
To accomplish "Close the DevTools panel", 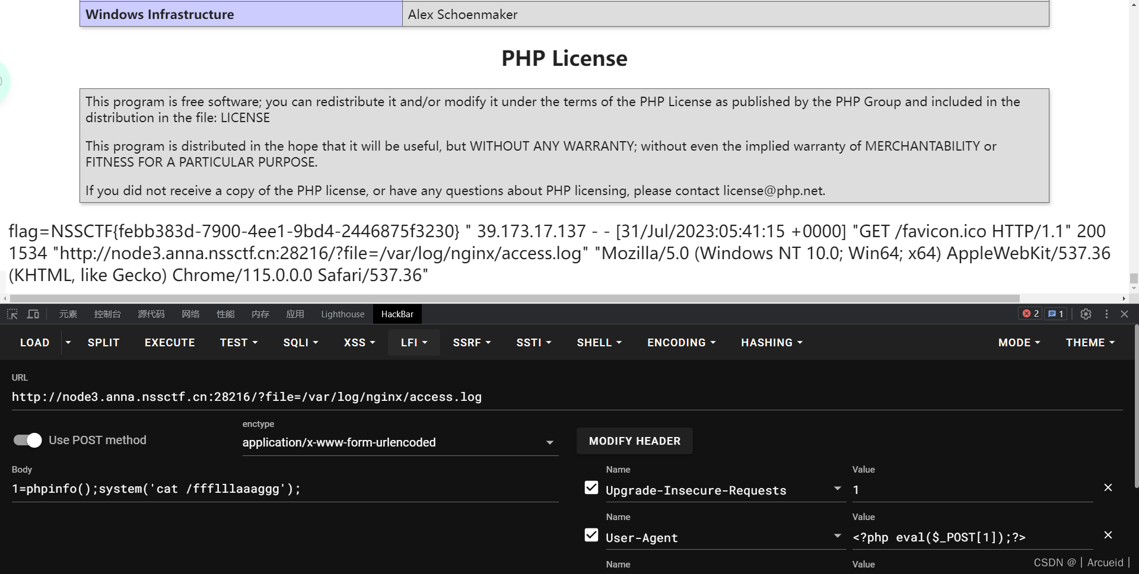I will tap(1124, 314).
